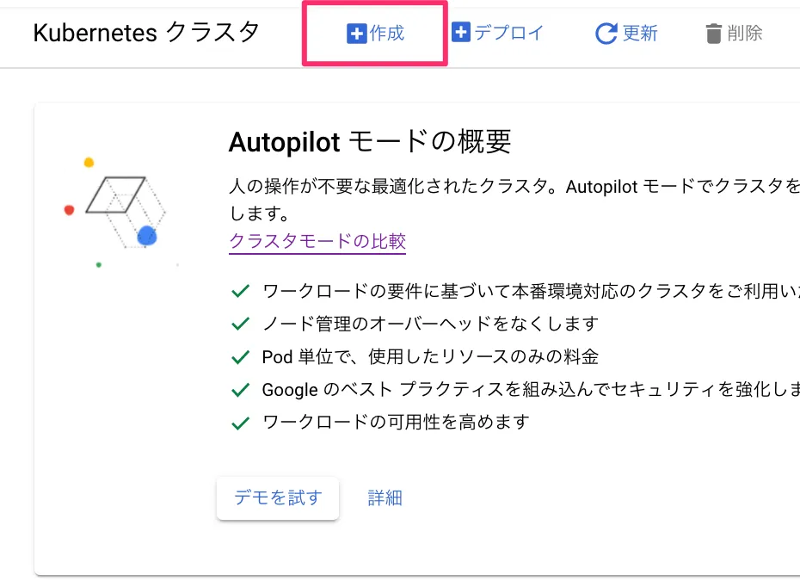Click the line starting ワークロードの要件に基づいて
The image size is (800, 587).
point(531,292)
